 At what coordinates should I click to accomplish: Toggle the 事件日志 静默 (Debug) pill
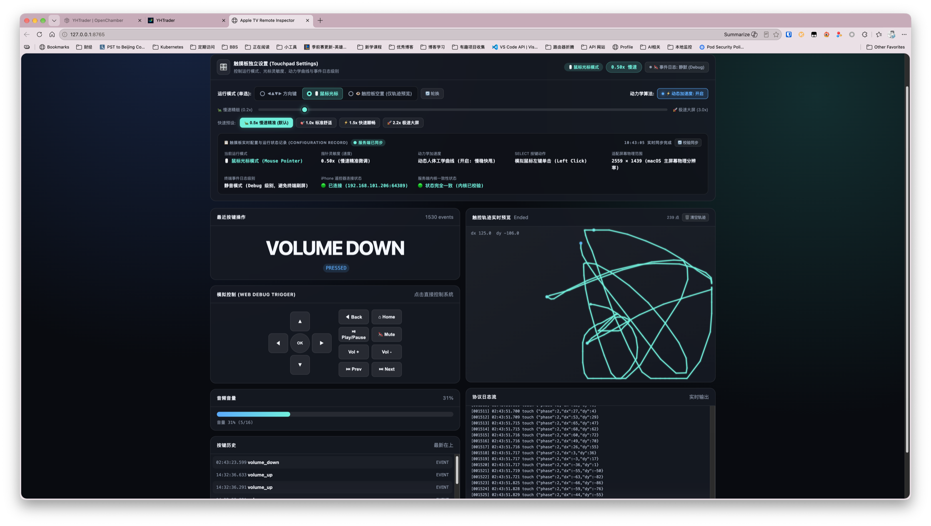676,67
